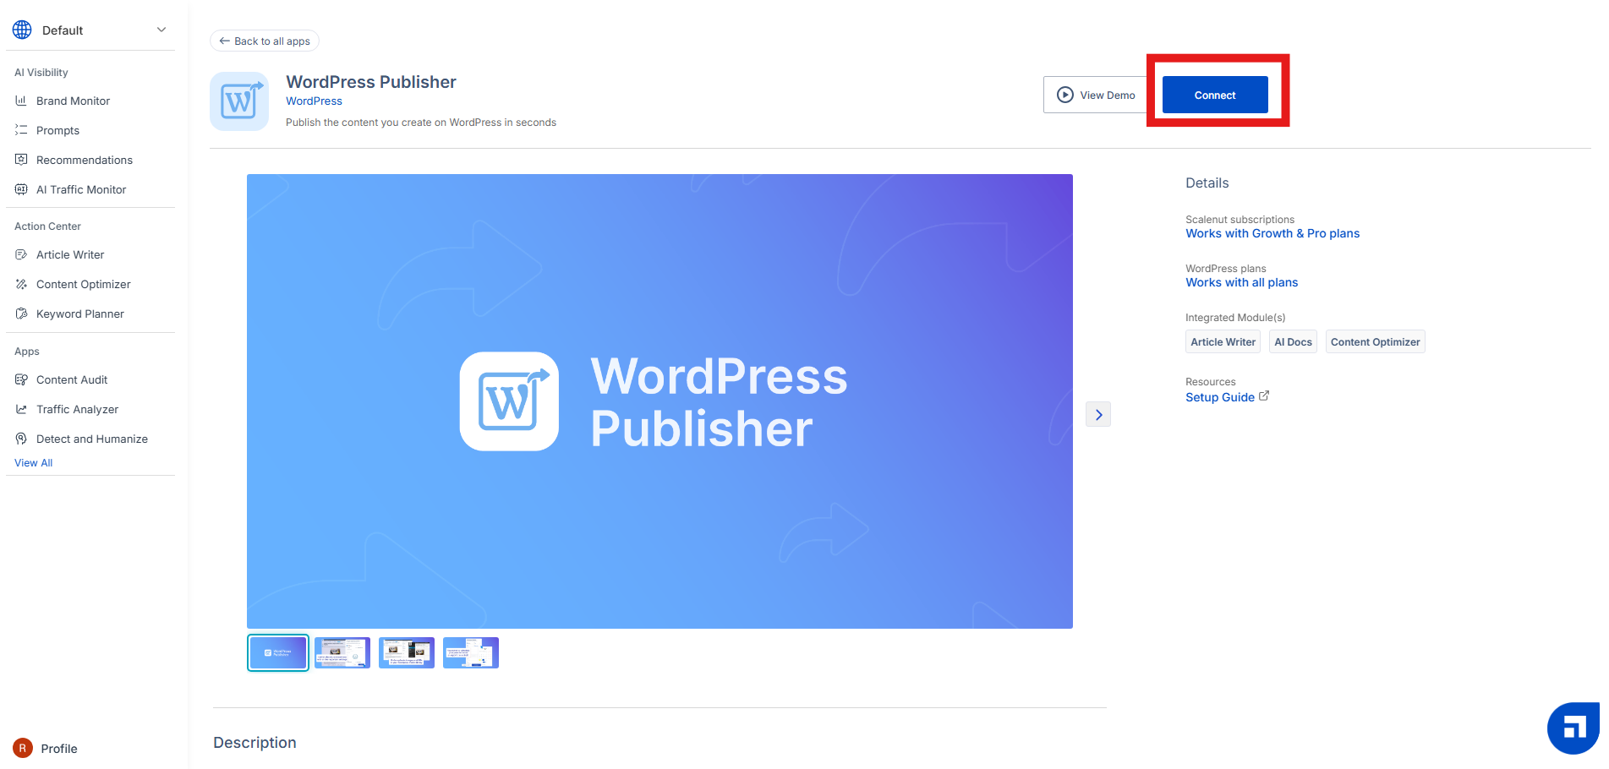The image size is (1609, 769).
Task: Click the Article Writer sidebar icon
Action: pos(21,254)
